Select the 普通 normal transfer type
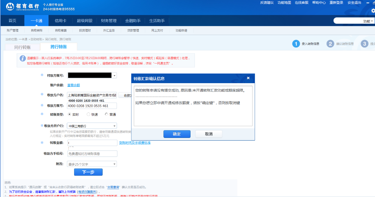The width and height of the screenshot is (375, 197). (x=106, y=115)
